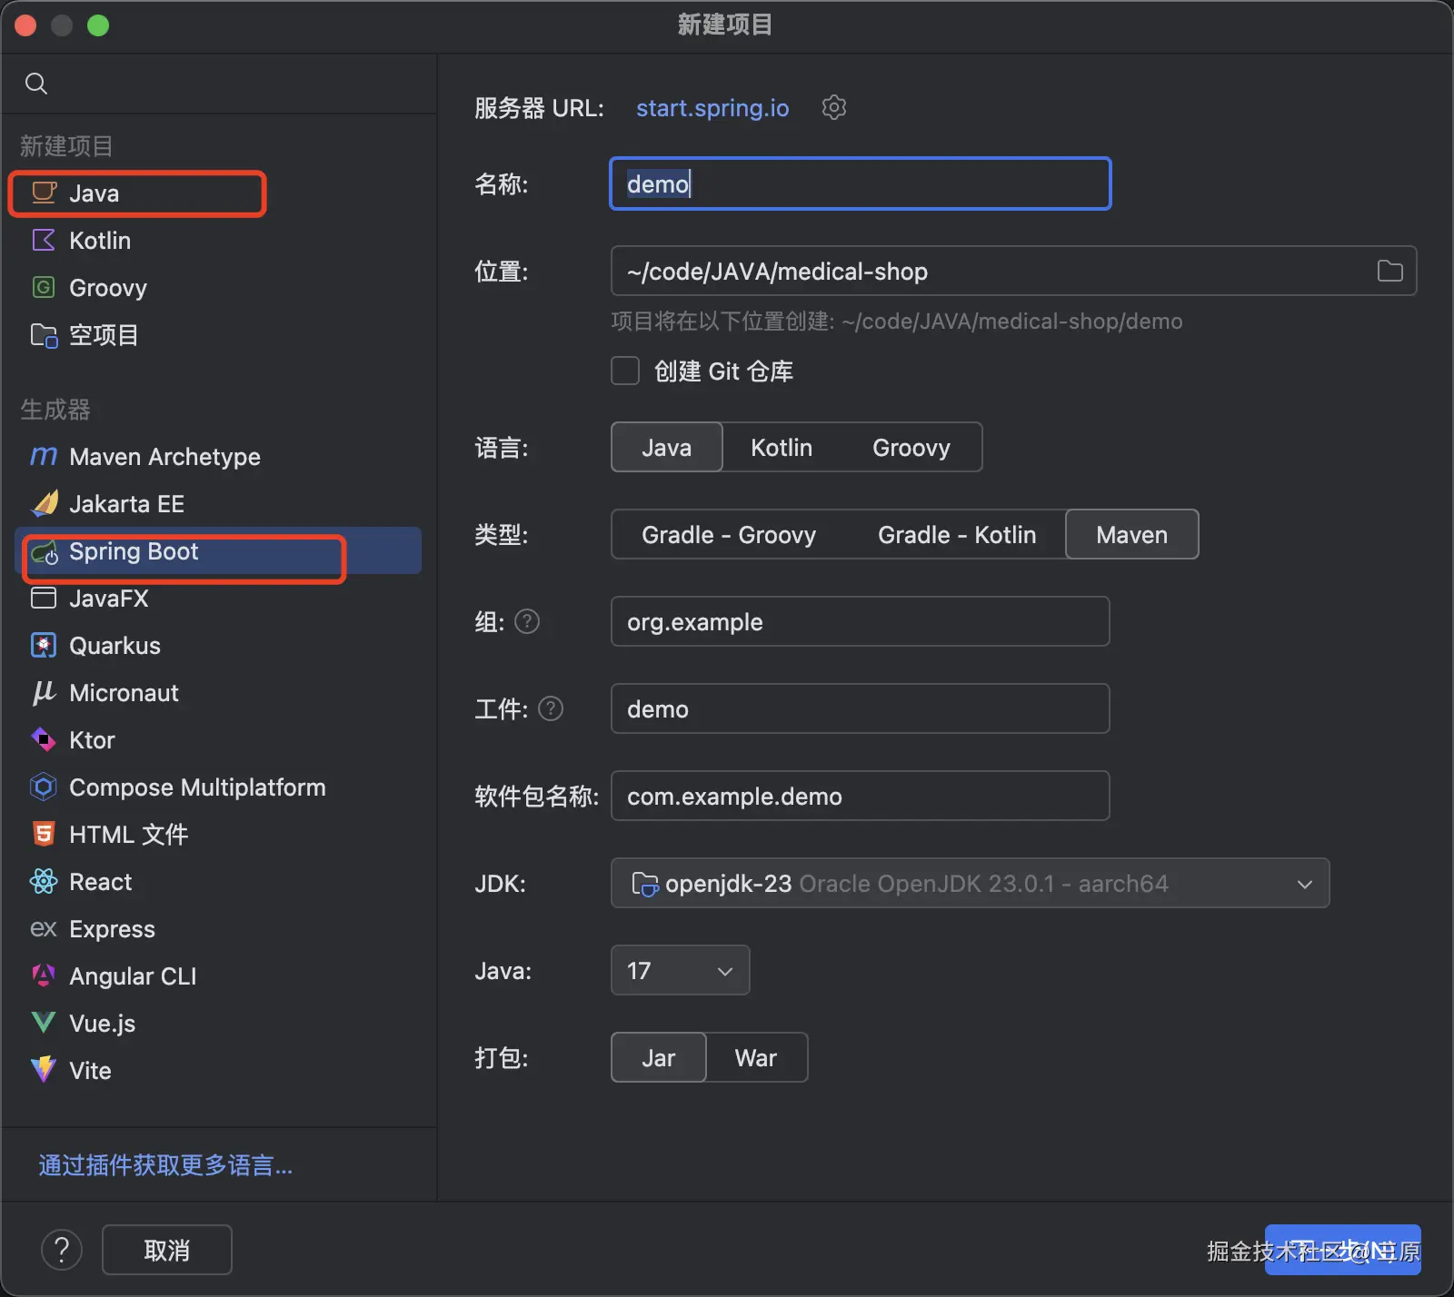This screenshot has width=1454, height=1297.
Task: Click the 软件包名称 field com.example.demo
Action: (861, 796)
